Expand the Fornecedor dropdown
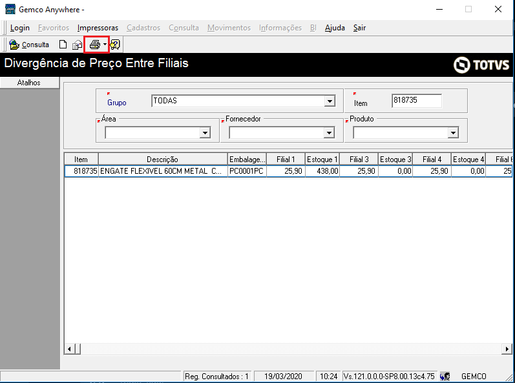This screenshot has width=515, height=383. coord(329,133)
